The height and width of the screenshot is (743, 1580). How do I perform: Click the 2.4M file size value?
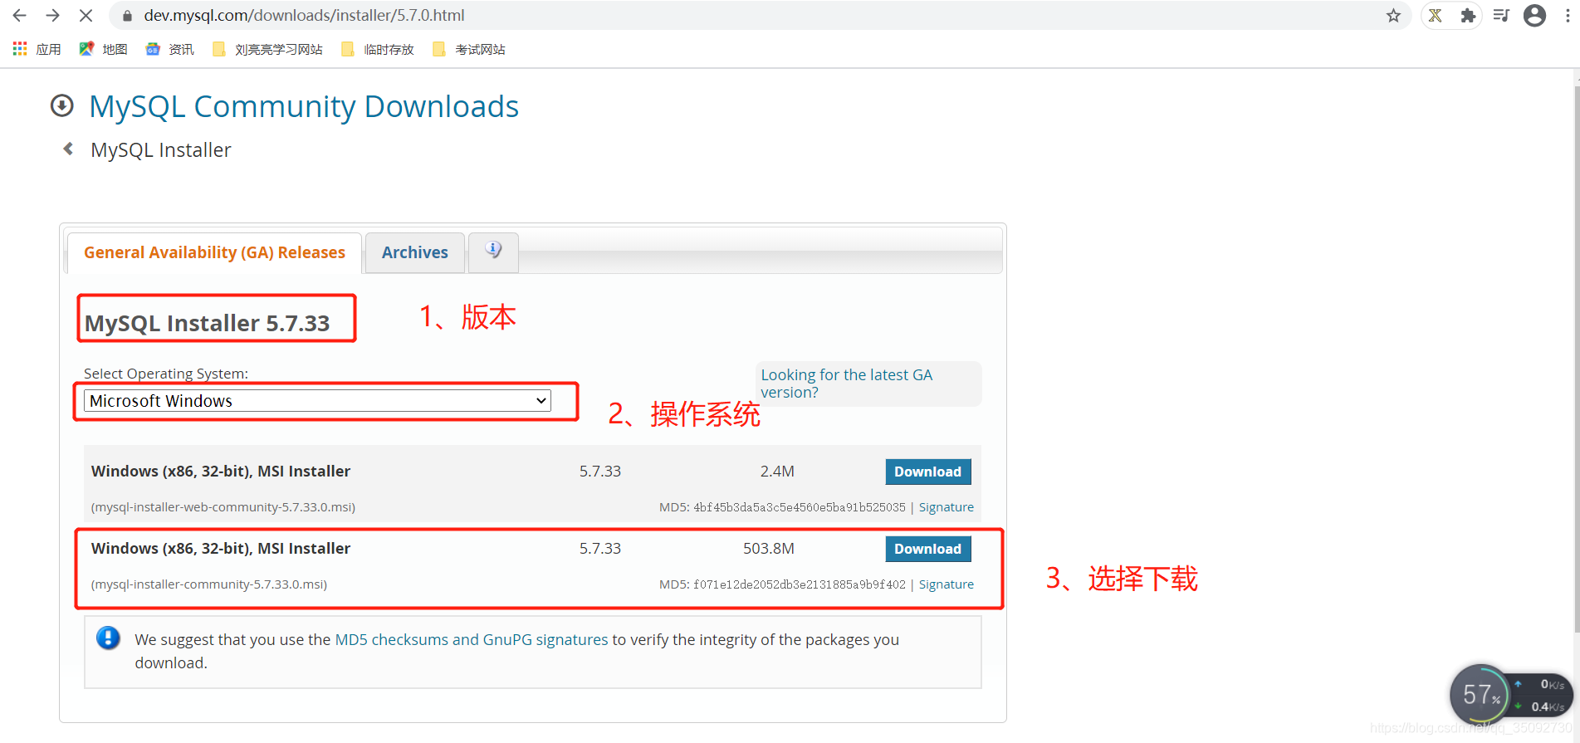pos(777,472)
